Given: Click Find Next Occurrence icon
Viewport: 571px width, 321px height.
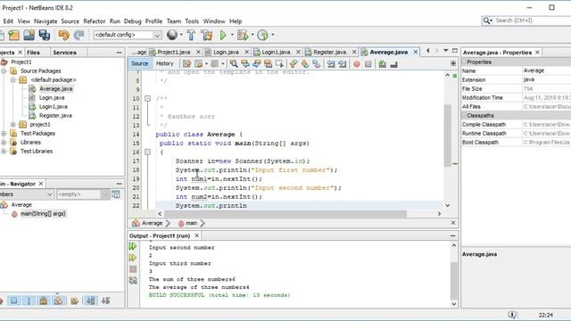Looking at the screenshot, I should (257, 63).
